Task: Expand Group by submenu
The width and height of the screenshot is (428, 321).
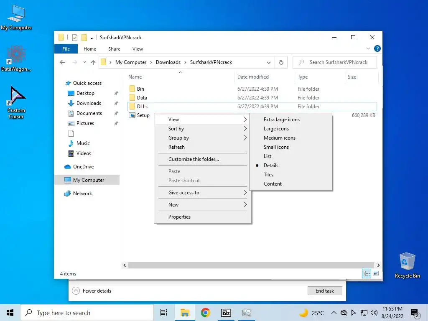Action: point(203,138)
